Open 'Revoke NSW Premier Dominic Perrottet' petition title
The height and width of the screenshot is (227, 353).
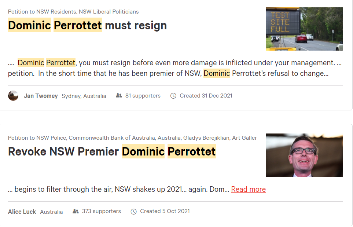pyautogui.click(x=112, y=151)
